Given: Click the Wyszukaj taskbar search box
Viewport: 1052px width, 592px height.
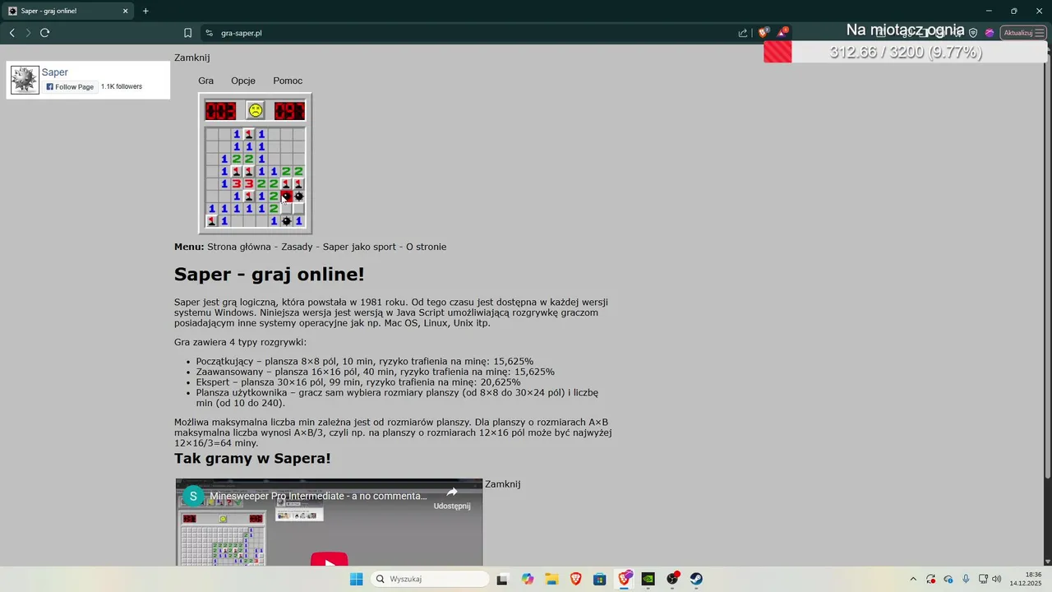Looking at the screenshot, I should point(430,579).
